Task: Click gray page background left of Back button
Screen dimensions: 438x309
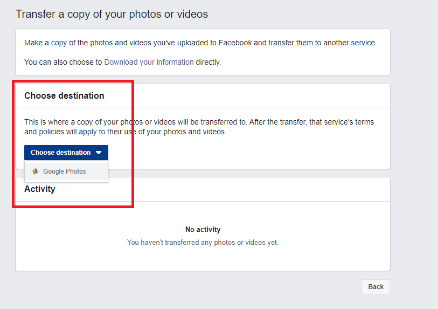Action: pyautogui.click(x=215, y=287)
